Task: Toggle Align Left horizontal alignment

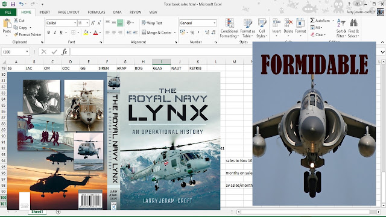Action: tap(107, 32)
